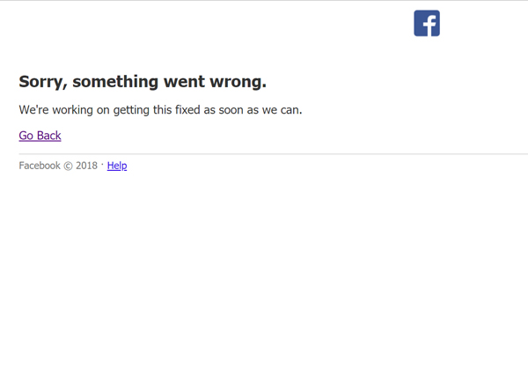
Task: Click the copyright symbol in the footer
Action: [68, 166]
